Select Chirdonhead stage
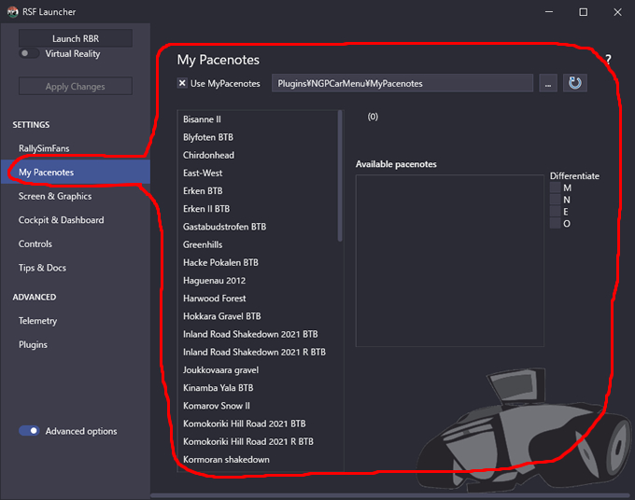This screenshot has width=635, height=500. (257, 155)
